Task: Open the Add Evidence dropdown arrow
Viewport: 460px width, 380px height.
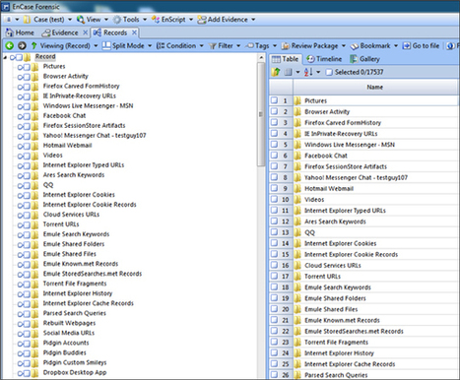Action: (253, 20)
